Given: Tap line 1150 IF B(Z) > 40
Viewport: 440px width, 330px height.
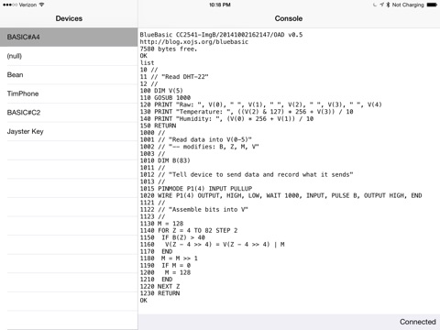Looking at the screenshot, I should [172, 237].
